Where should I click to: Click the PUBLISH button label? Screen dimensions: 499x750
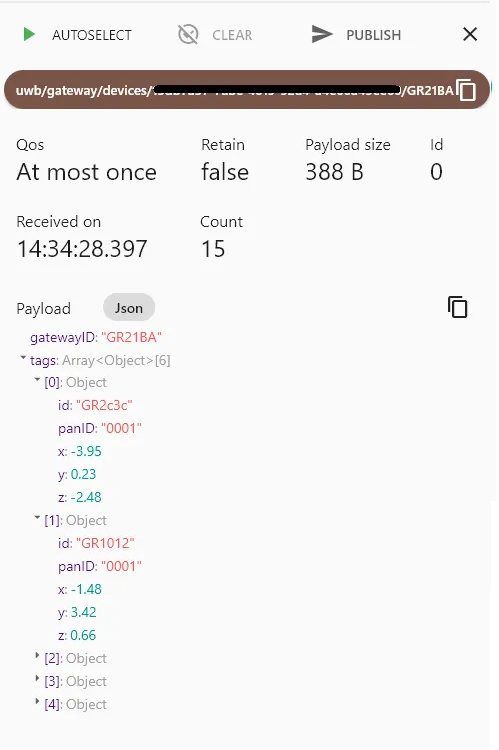[374, 35]
